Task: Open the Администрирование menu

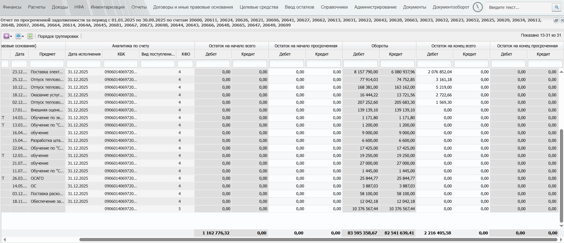Action: tap(375, 7)
